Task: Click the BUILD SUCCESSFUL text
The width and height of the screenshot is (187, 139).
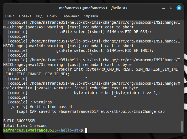Action: pyautogui.click(x=21, y=121)
